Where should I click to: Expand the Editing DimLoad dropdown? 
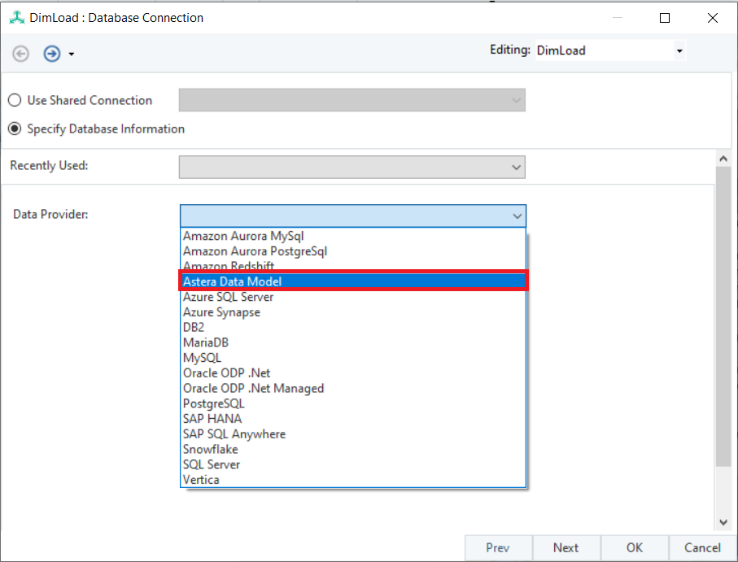(x=679, y=51)
